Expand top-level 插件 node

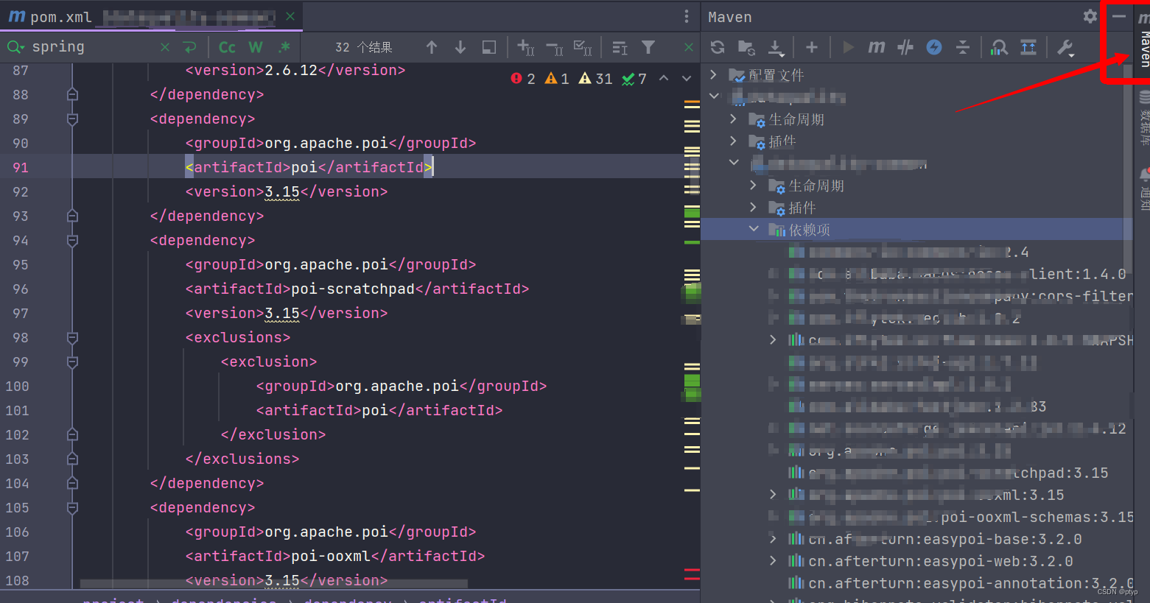point(733,140)
